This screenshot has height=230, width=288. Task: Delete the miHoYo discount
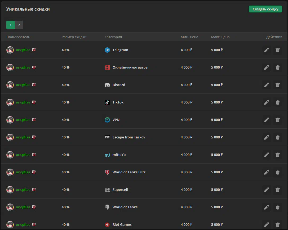pos(277,155)
